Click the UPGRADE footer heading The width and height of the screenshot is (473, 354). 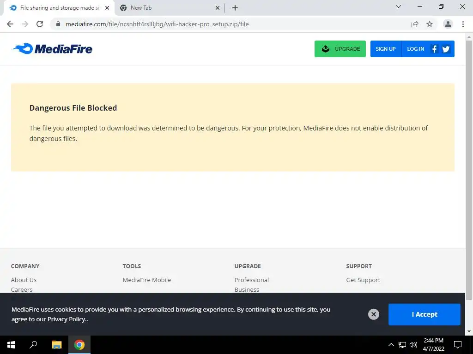(248, 266)
